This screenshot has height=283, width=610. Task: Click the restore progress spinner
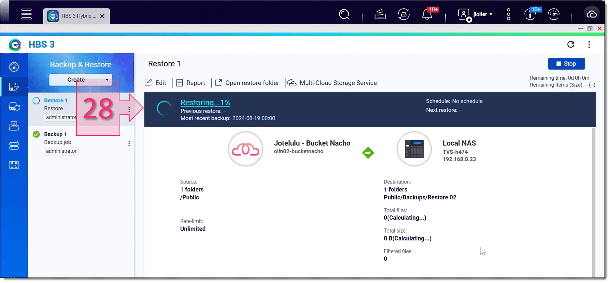(164, 108)
